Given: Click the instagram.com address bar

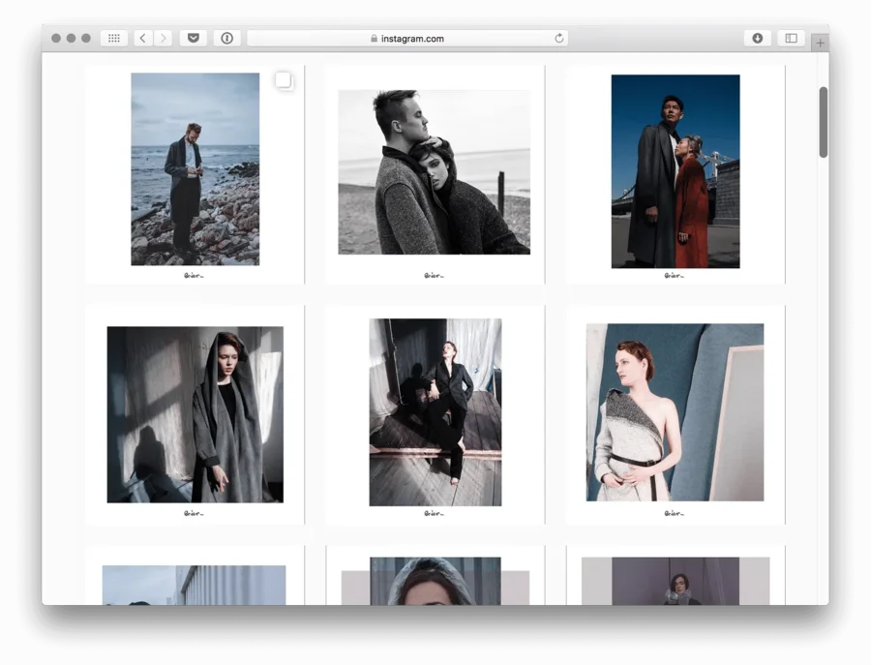Looking at the screenshot, I should point(406,39).
